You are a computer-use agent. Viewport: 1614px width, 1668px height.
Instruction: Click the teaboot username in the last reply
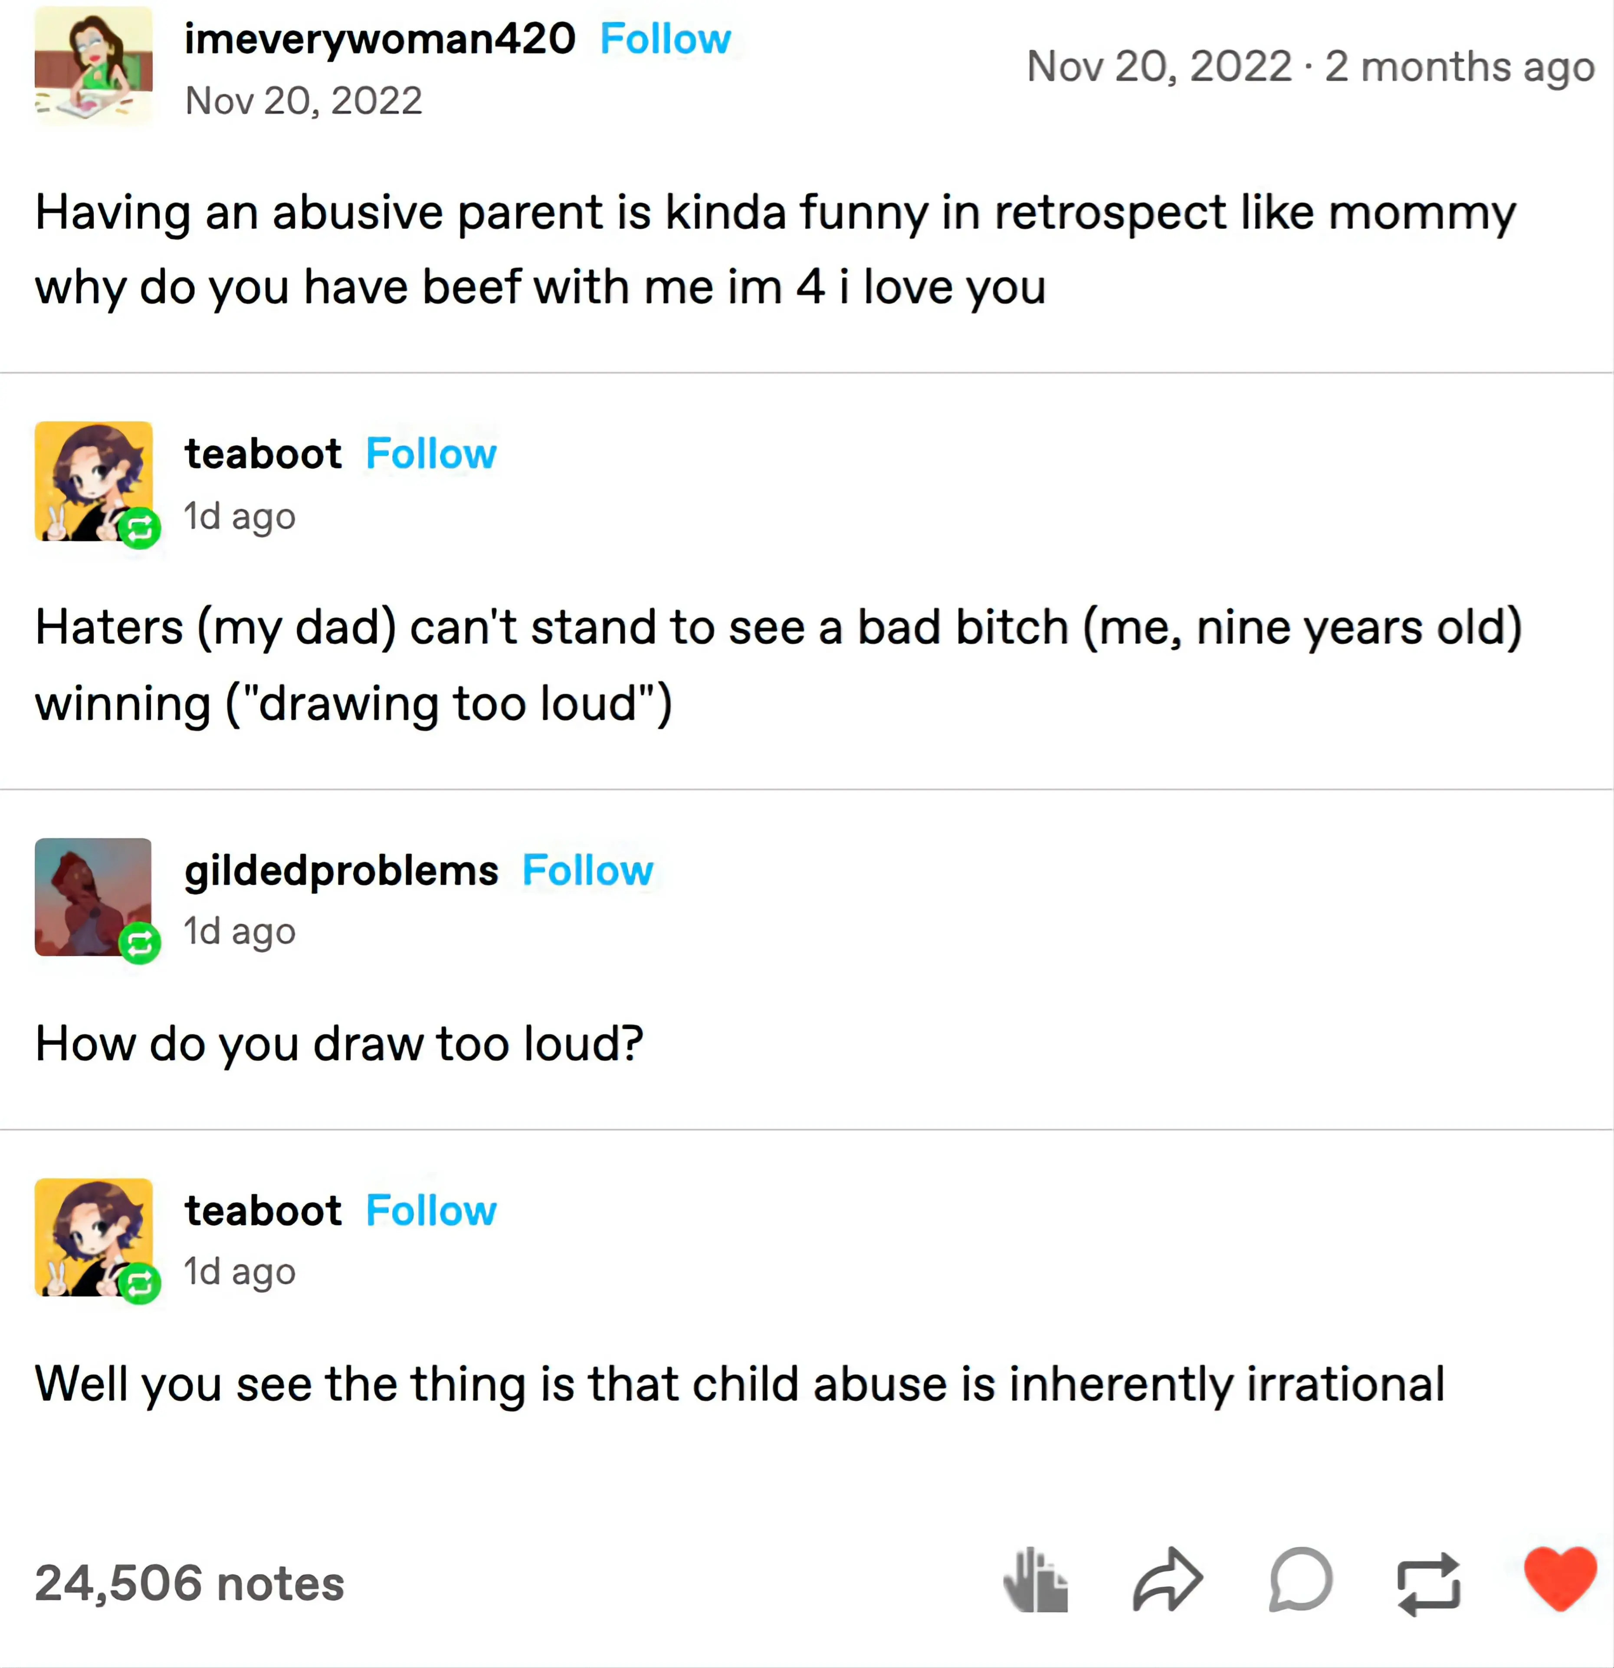pyautogui.click(x=263, y=1211)
